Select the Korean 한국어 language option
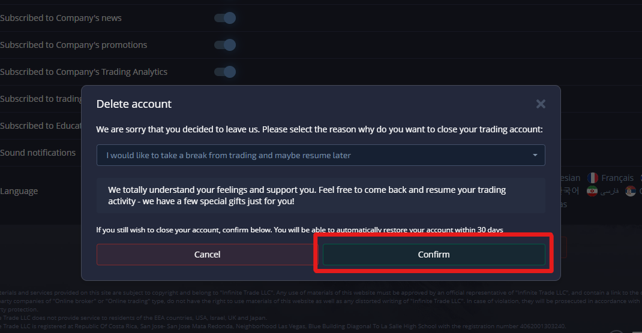Image resolution: width=642 pixels, height=333 pixels. [570, 191]
